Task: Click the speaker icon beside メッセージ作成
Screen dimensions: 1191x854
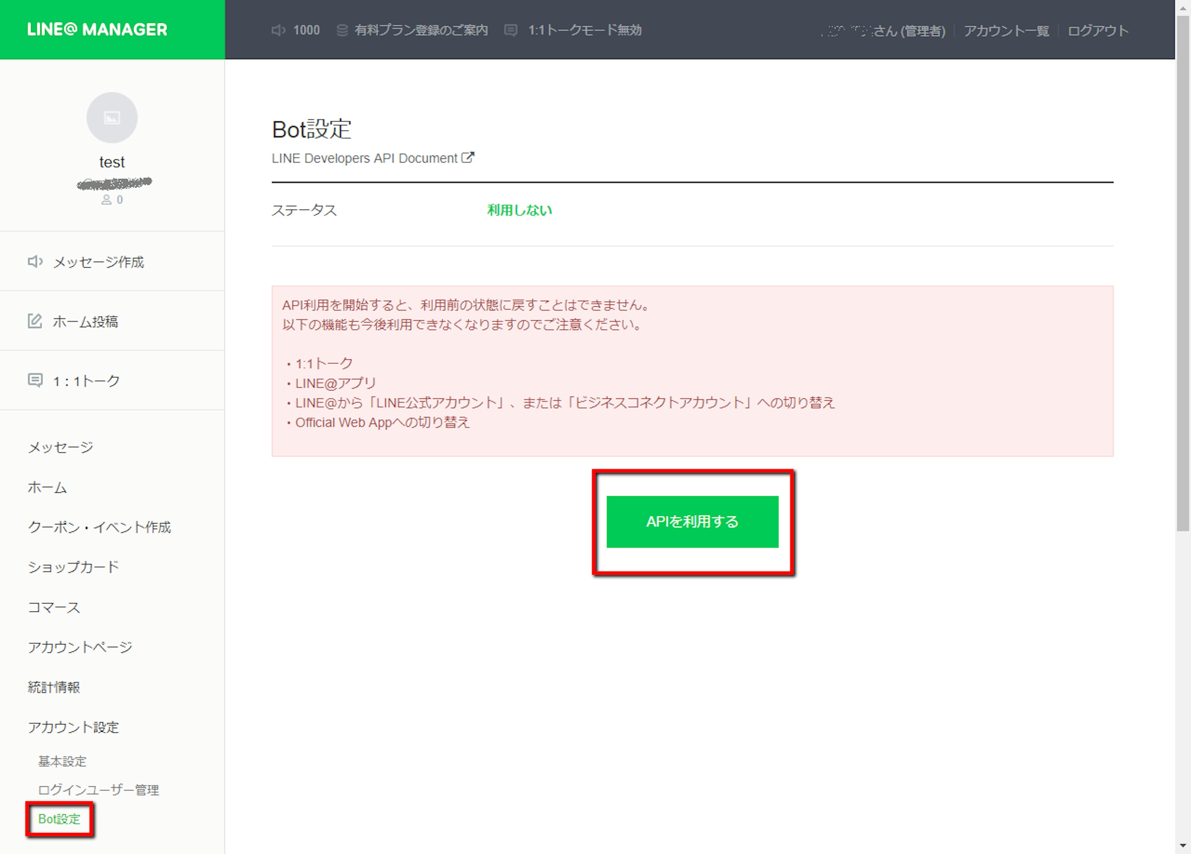Action: point(35,261)
